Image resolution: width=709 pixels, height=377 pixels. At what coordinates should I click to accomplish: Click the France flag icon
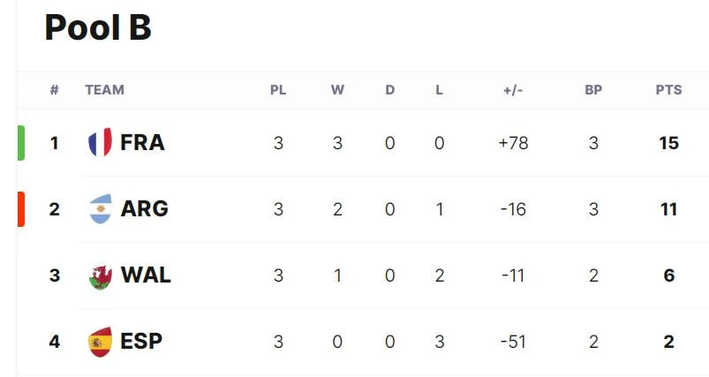pos(100,142)
